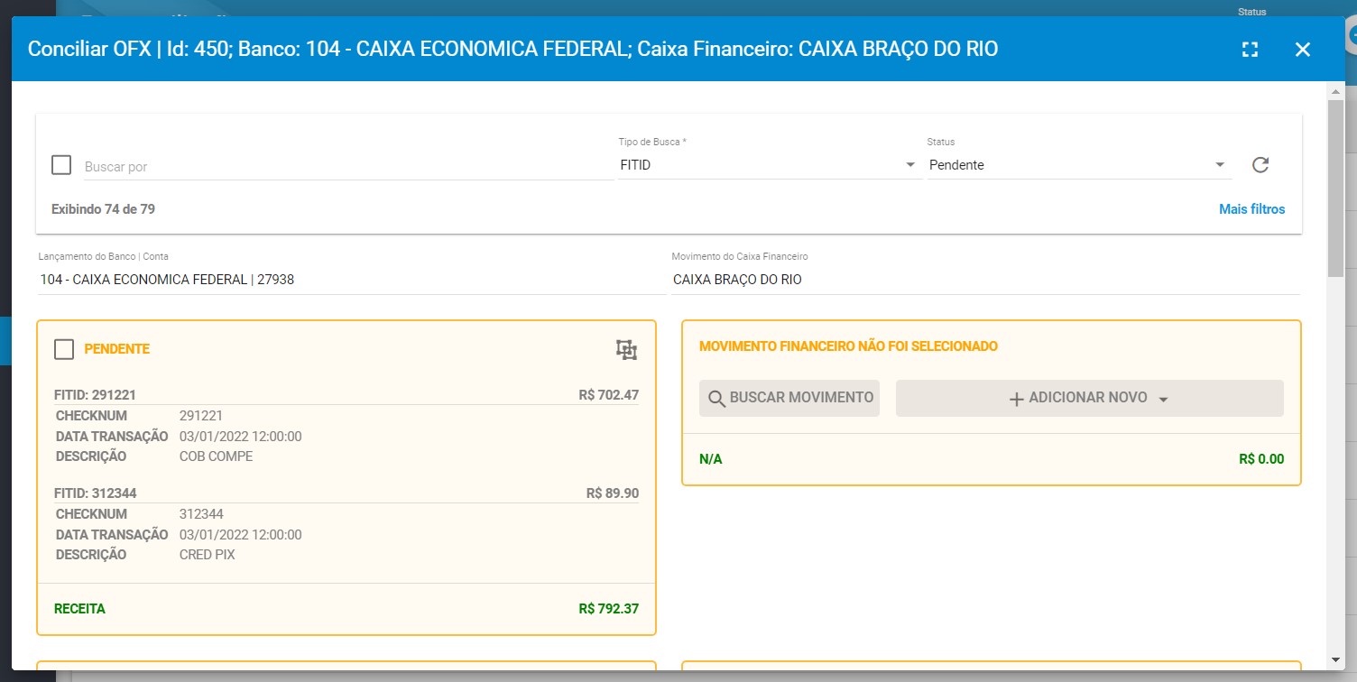
Task: Click CHECKNUM value 291221
Action: pyautogui.click(x=201, y=416)
